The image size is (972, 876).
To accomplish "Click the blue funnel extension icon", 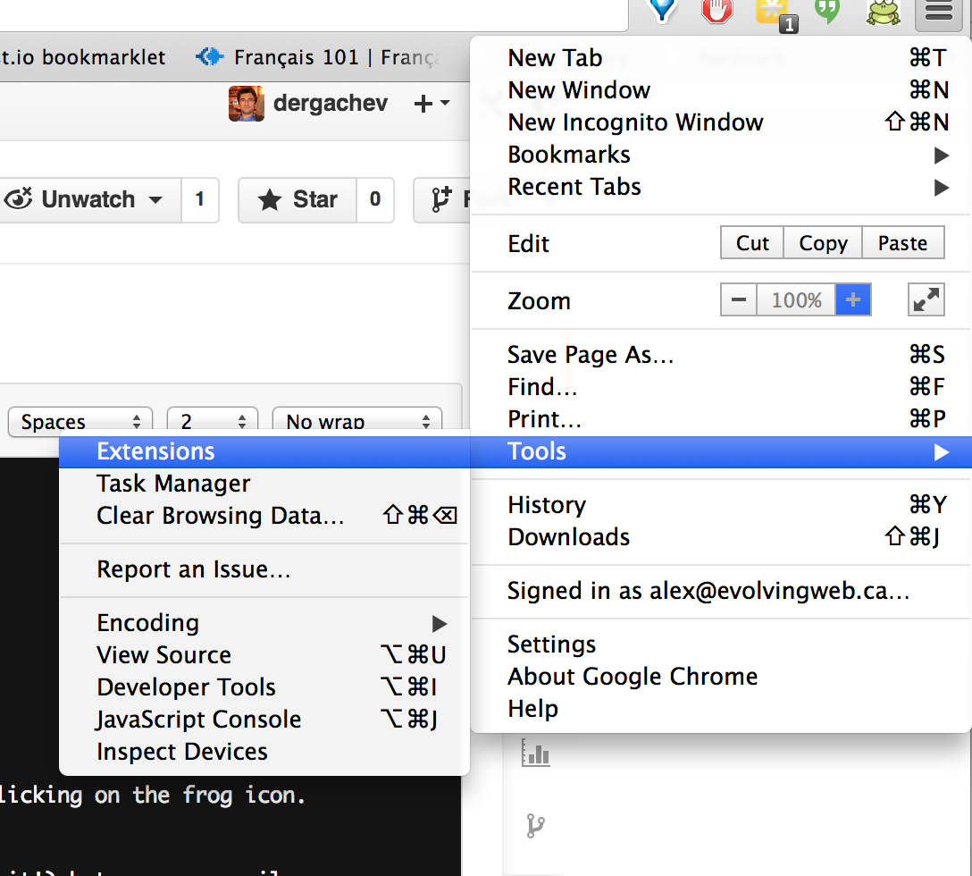I will coord(661,11).
